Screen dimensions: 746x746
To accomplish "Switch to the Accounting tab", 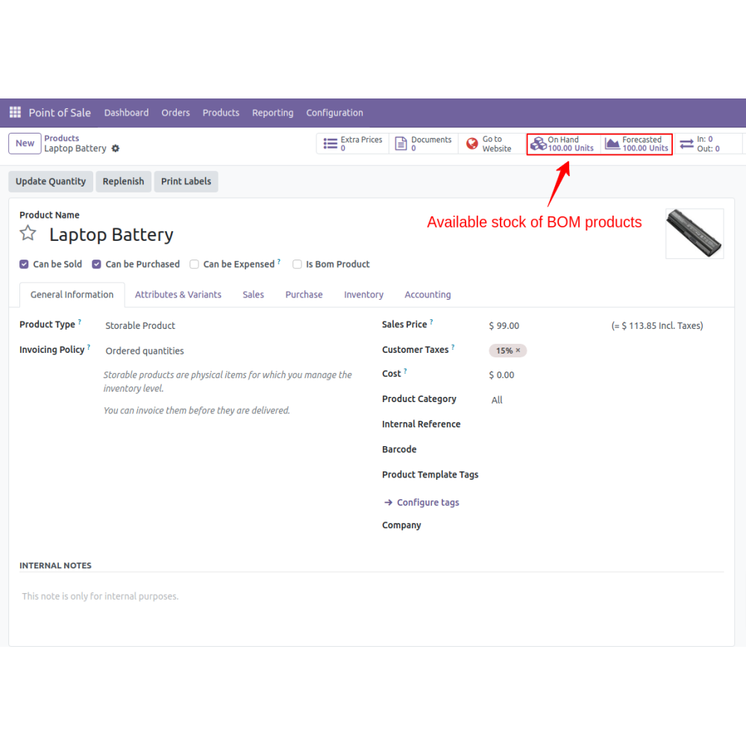I will coord(427,295).
